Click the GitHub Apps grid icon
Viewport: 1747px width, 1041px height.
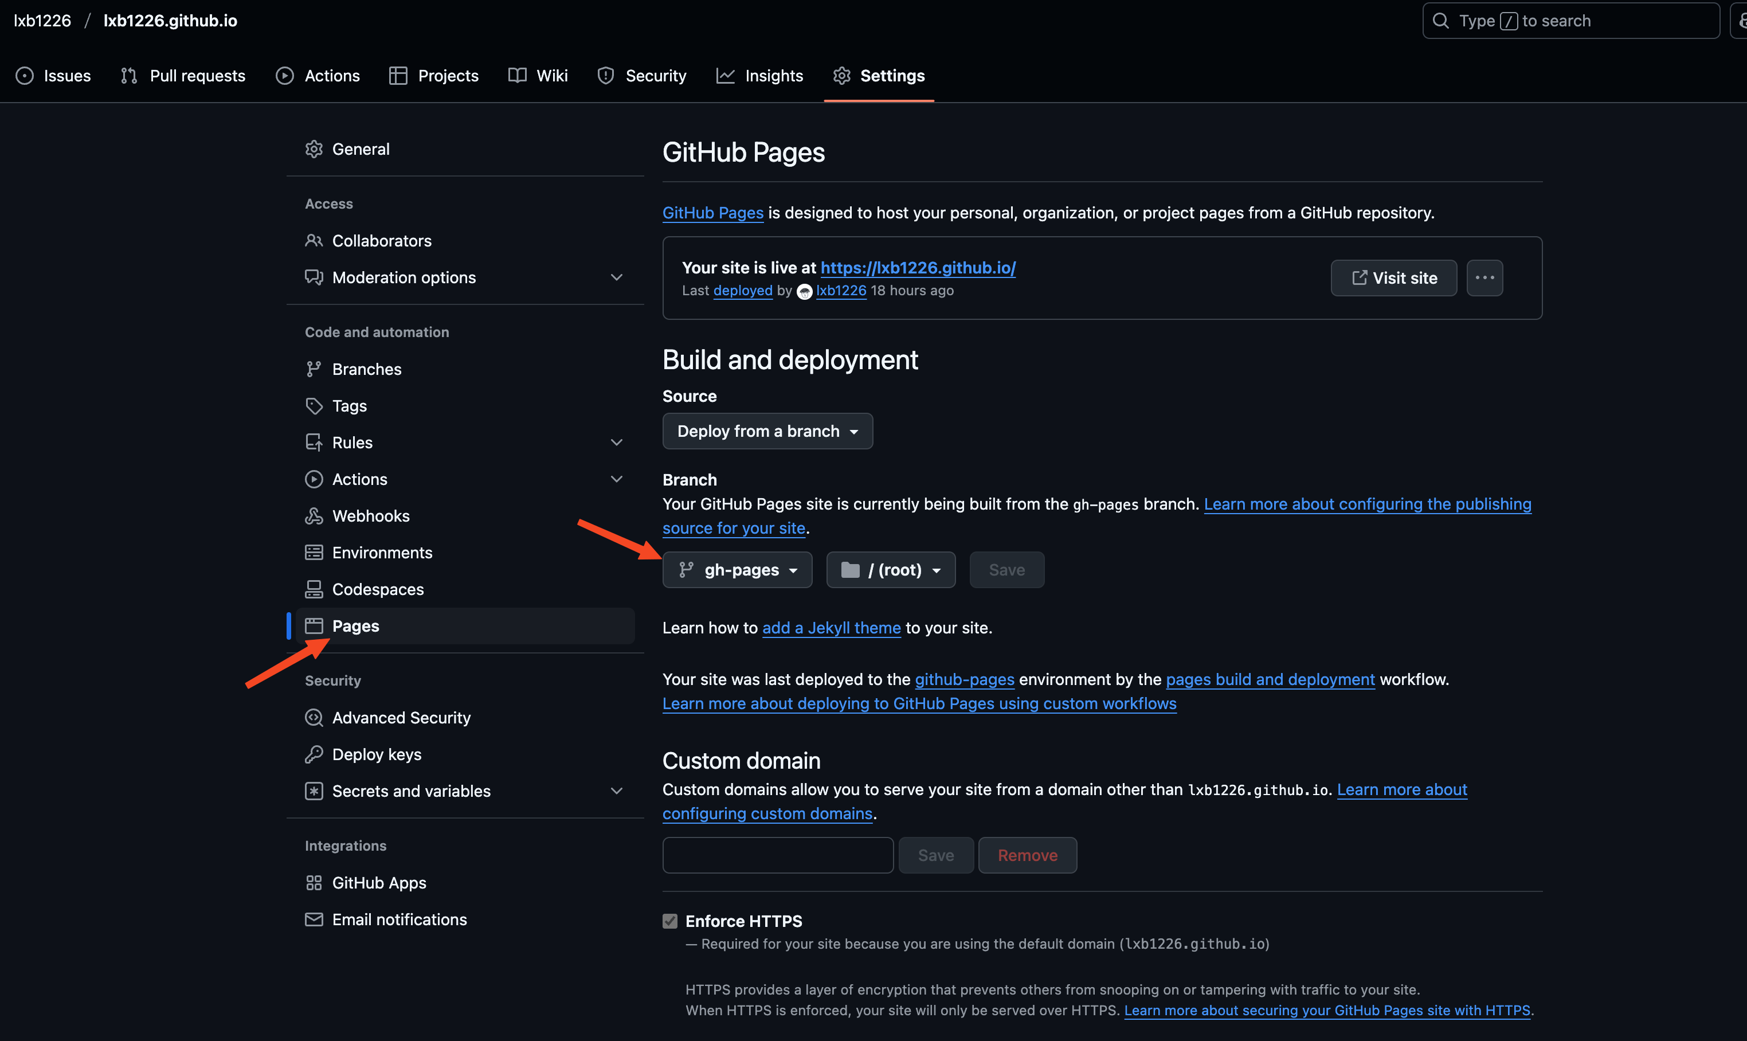[x=314, y=882]
